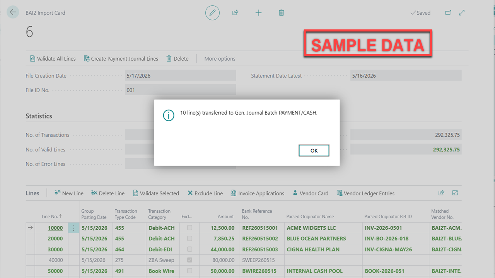Sort by Line No. column header
The image size is (495, 278).
pos(52,217)
